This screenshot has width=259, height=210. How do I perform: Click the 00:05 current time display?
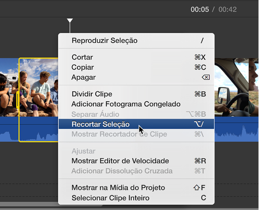200,9
